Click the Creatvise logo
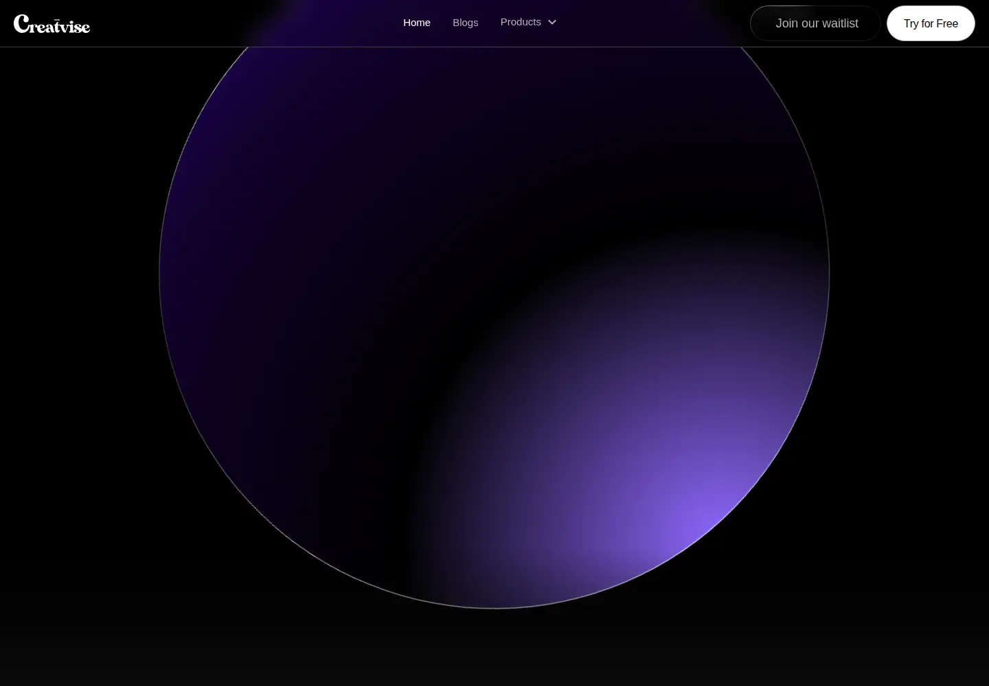The image size is (989, 686). [x=52, y=24]
